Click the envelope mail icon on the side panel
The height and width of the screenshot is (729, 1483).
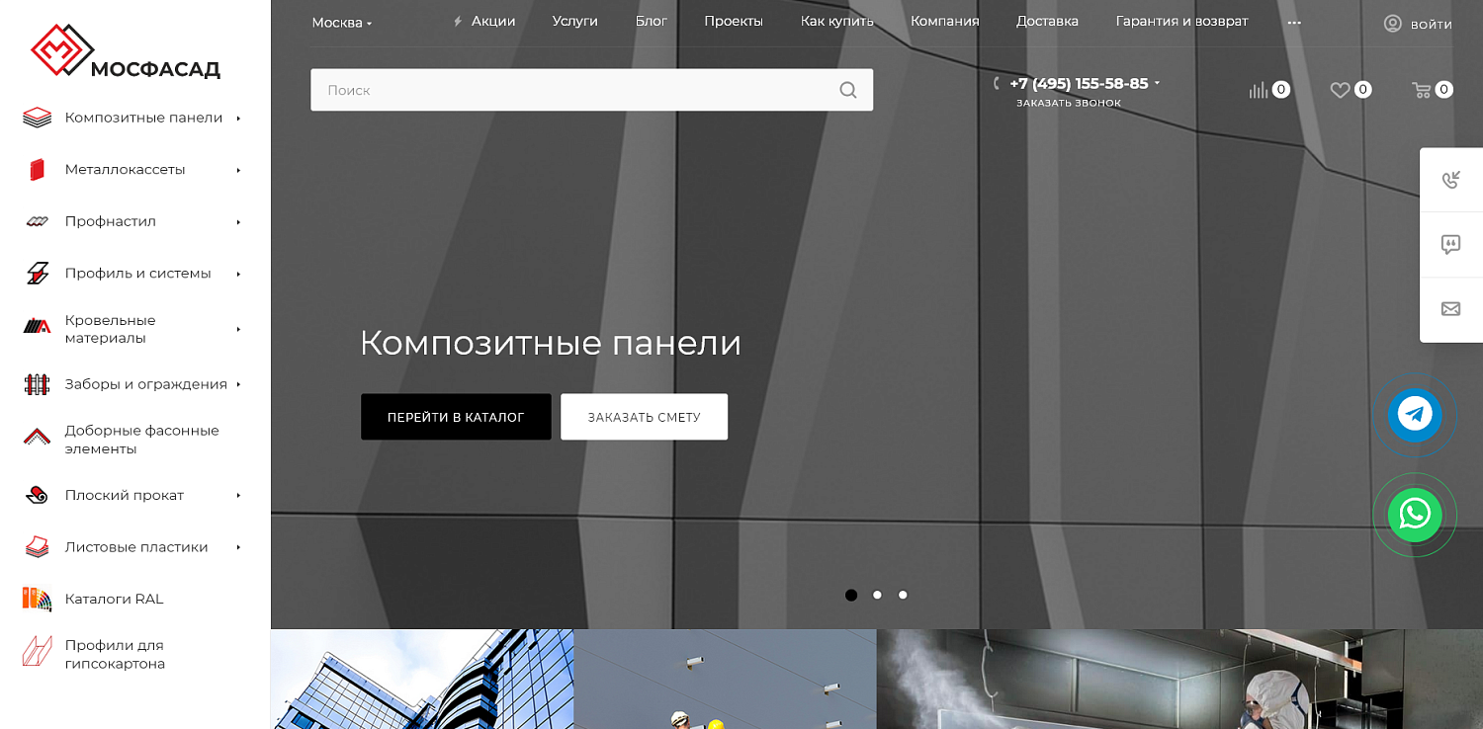pyautogui.click(x=1450, y=309)
